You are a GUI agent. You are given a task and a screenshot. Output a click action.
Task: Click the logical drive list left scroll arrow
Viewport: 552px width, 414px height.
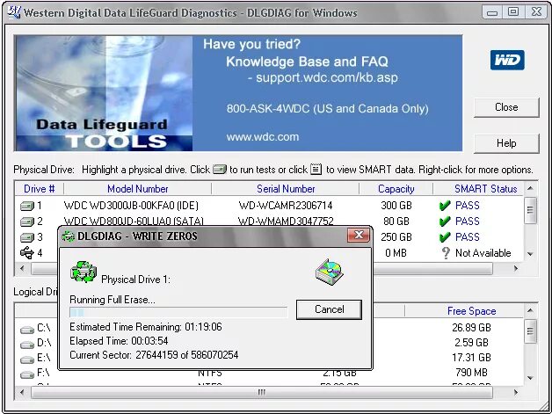coord(23,392)
